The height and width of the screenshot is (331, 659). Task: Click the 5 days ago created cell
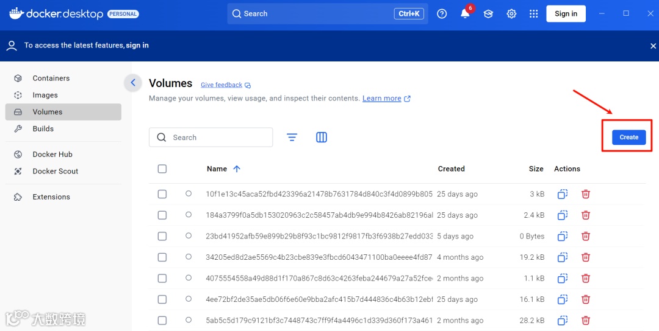tap(455, 236)
